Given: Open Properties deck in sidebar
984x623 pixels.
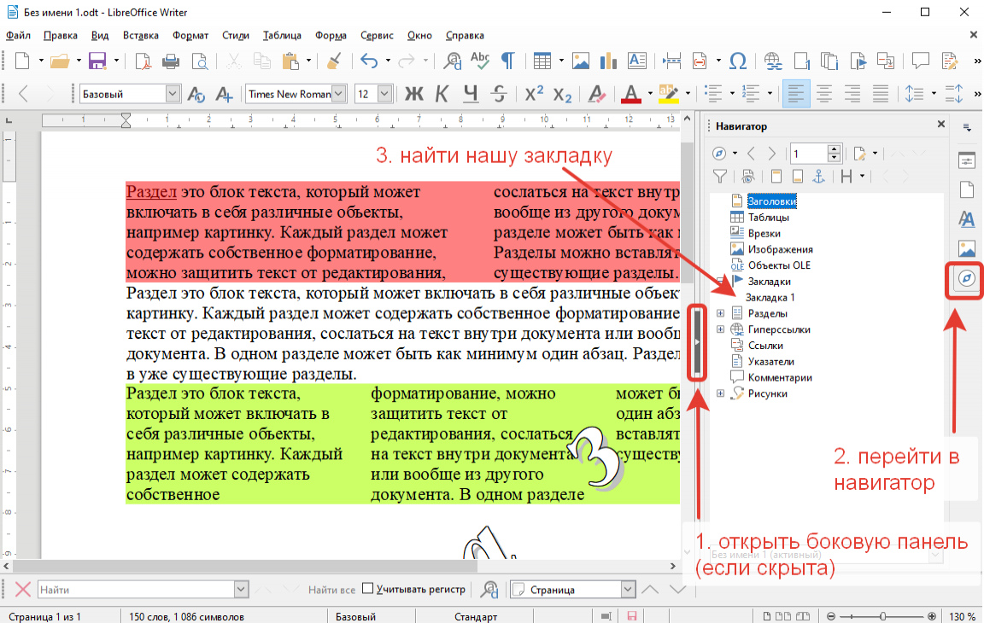Looking at the screenshot, I should point(966,160).
